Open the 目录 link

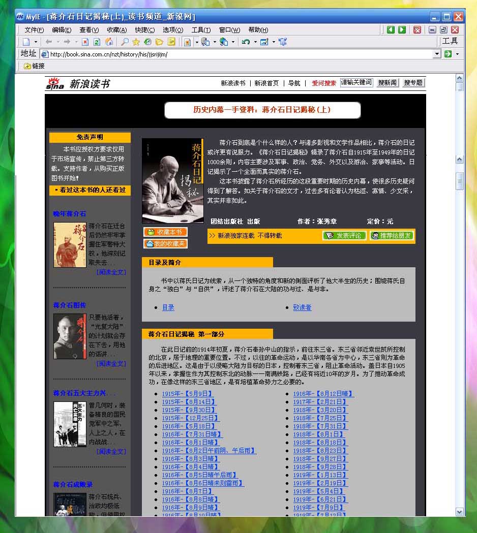(168, 307)
